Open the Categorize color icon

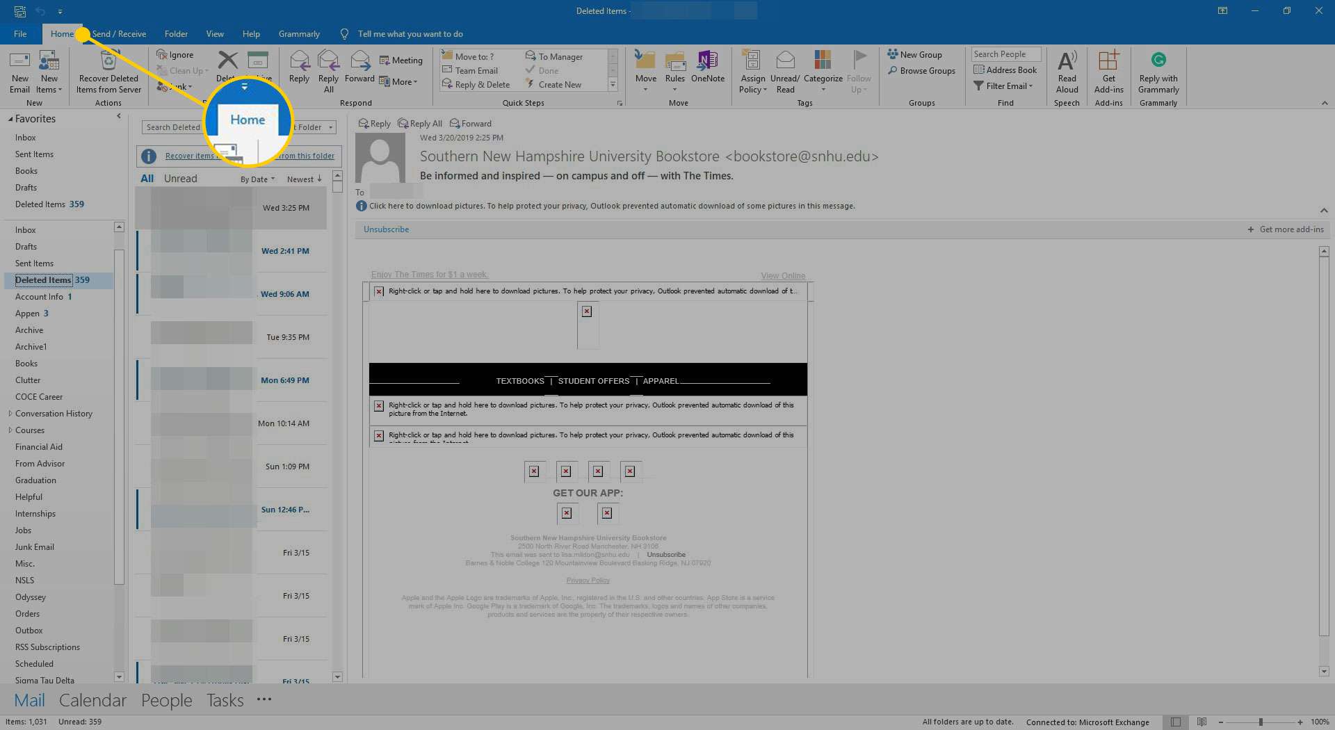tap(823, 60)
